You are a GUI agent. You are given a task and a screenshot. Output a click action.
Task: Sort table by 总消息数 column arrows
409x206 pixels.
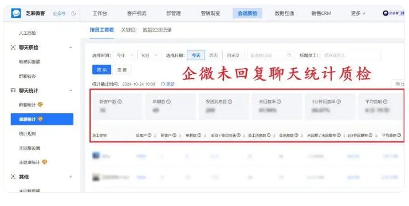pos(302,136)
